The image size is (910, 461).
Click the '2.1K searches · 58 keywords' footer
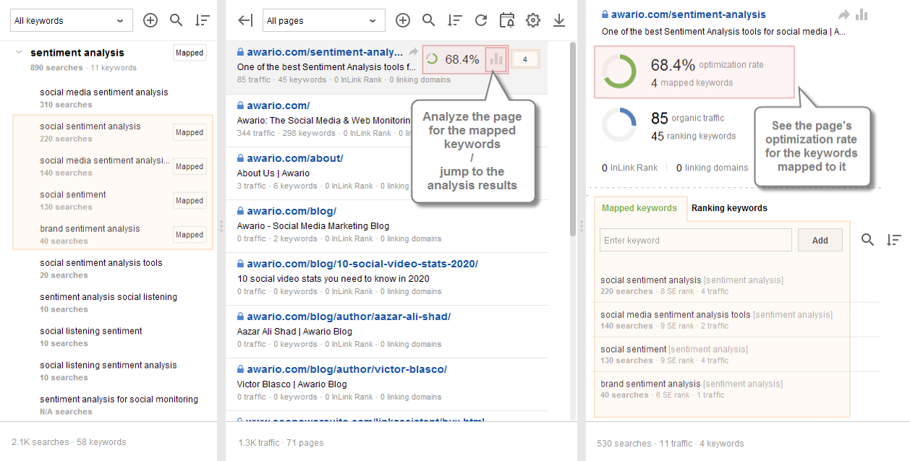point(69,441)
